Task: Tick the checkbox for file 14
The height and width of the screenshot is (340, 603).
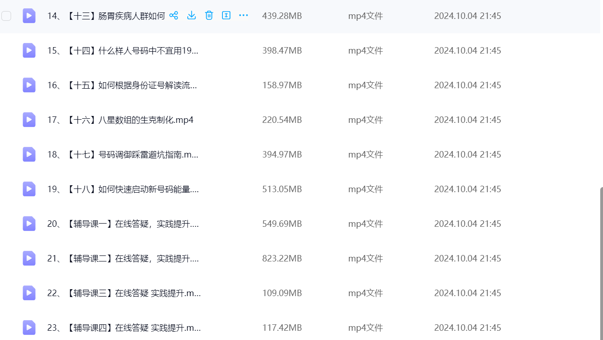Action: pyautogui.click(x=6, y=16)
